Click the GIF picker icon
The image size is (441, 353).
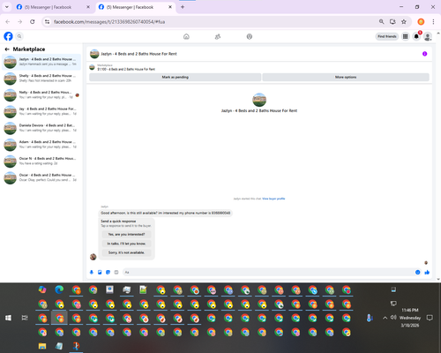tap(116, 273)
